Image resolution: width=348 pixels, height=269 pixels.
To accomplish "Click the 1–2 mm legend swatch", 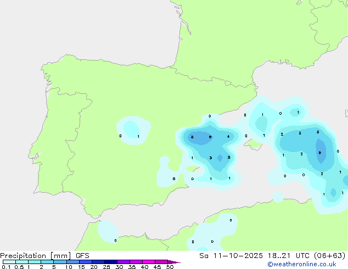I will click(x=35, y=262).
